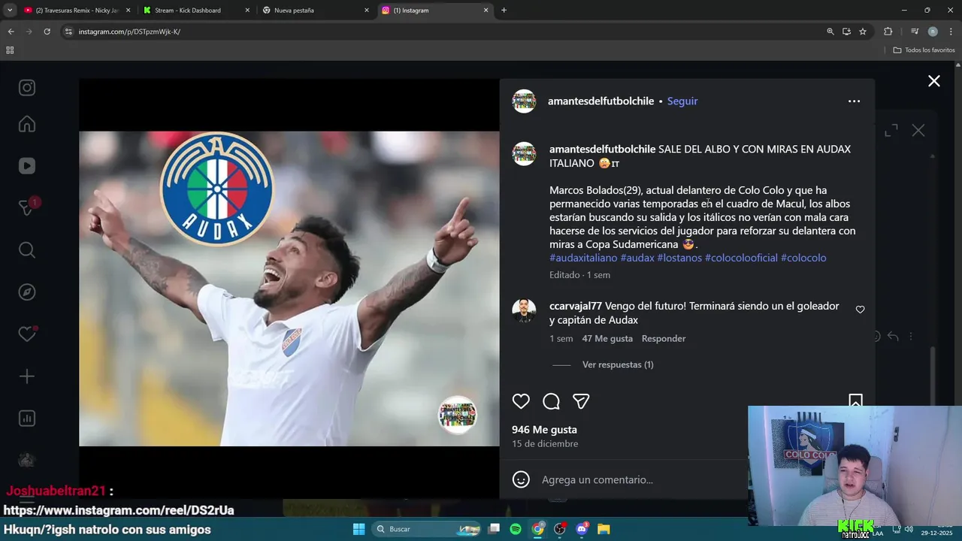Reply to ccarvajal77 via Responder

pyautogui.click(x=664, y=339)
